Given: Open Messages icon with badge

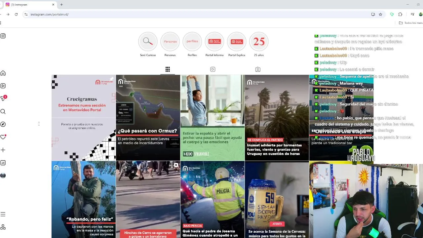Looking at the screenshot, I should [3, 98].
